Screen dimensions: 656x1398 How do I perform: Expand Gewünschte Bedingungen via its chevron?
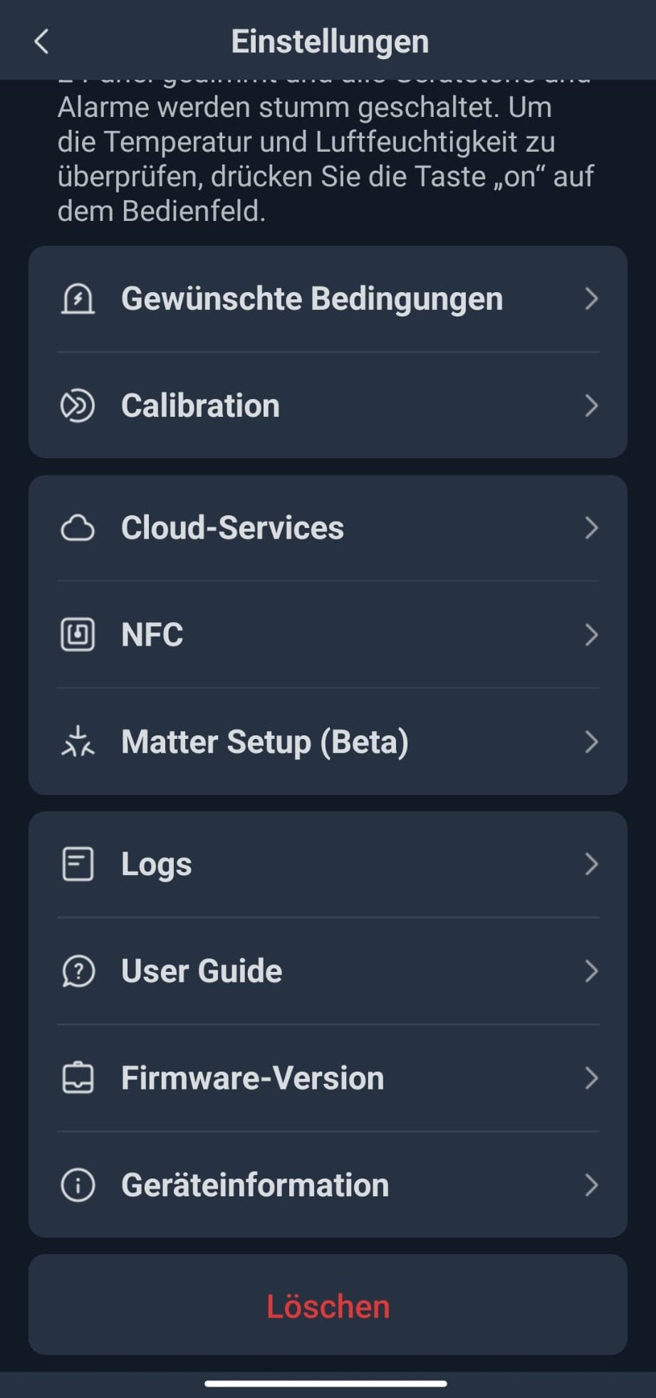(x=590, y=299)
